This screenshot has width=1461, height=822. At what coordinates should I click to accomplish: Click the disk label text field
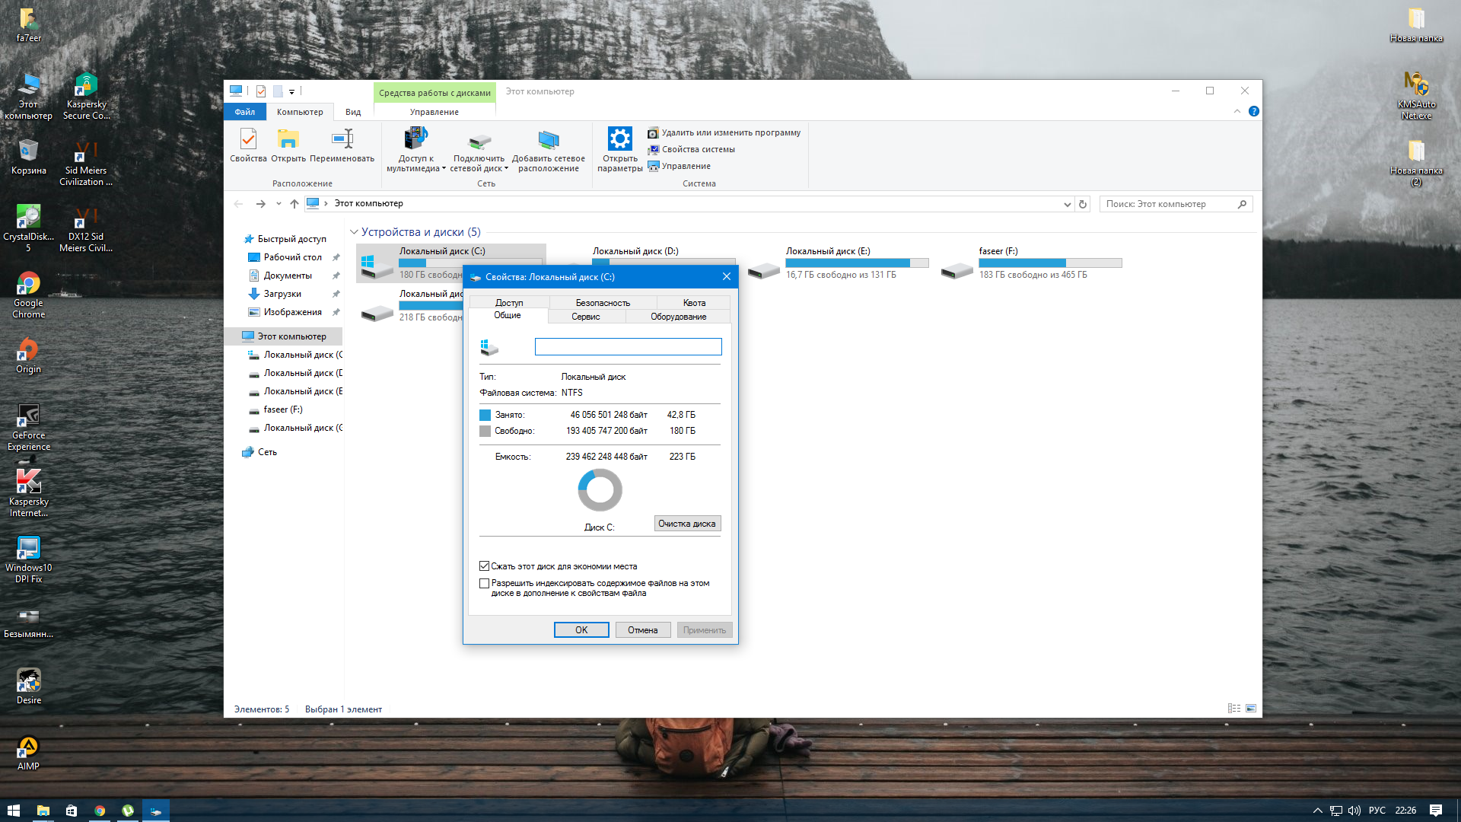[x=628, y=347]
